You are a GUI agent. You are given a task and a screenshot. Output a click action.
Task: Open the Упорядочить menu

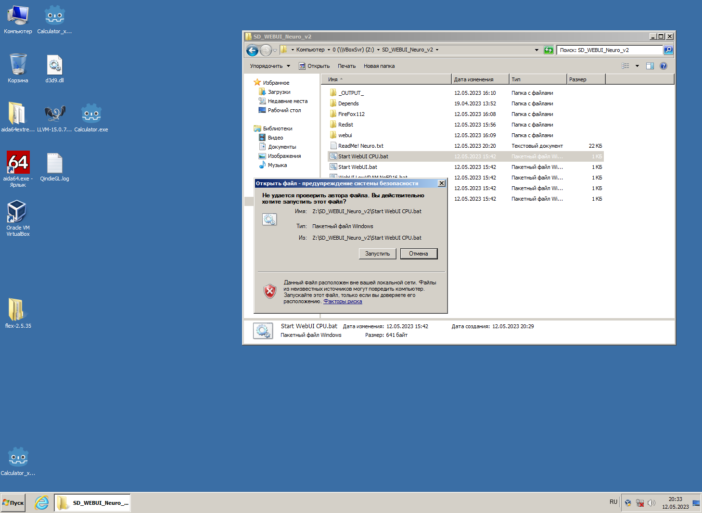point(270,66)
